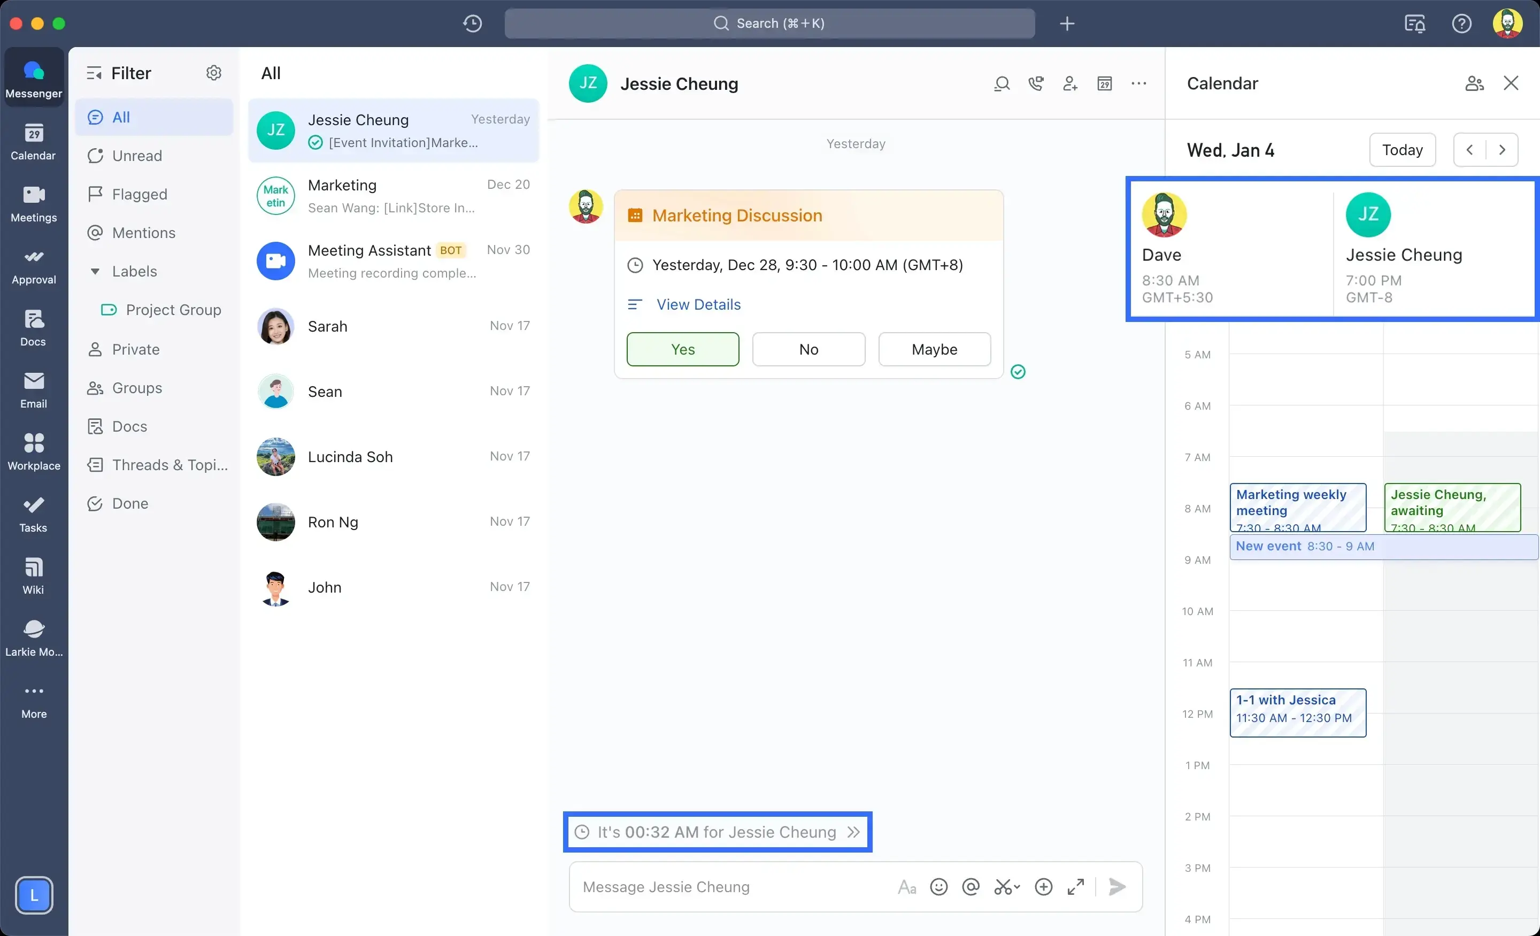The height and width of the screenshot is (936, 1540).
Task: Click the add member icon in the chat header
Action: pos(1070,84)
